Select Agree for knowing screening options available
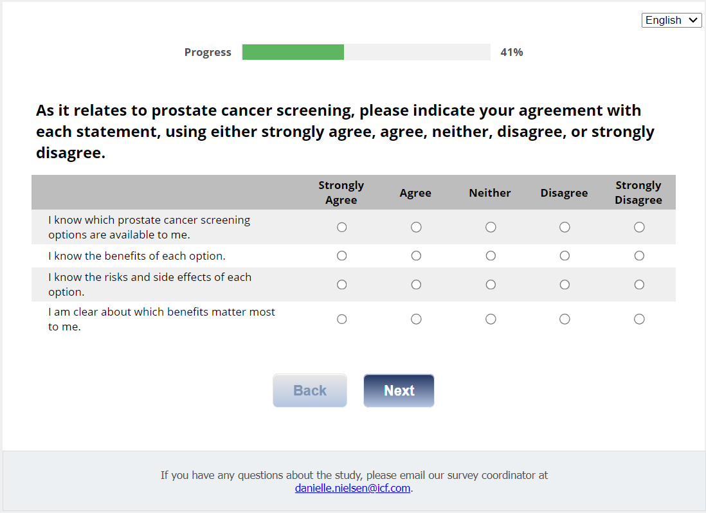 (416, 227)
